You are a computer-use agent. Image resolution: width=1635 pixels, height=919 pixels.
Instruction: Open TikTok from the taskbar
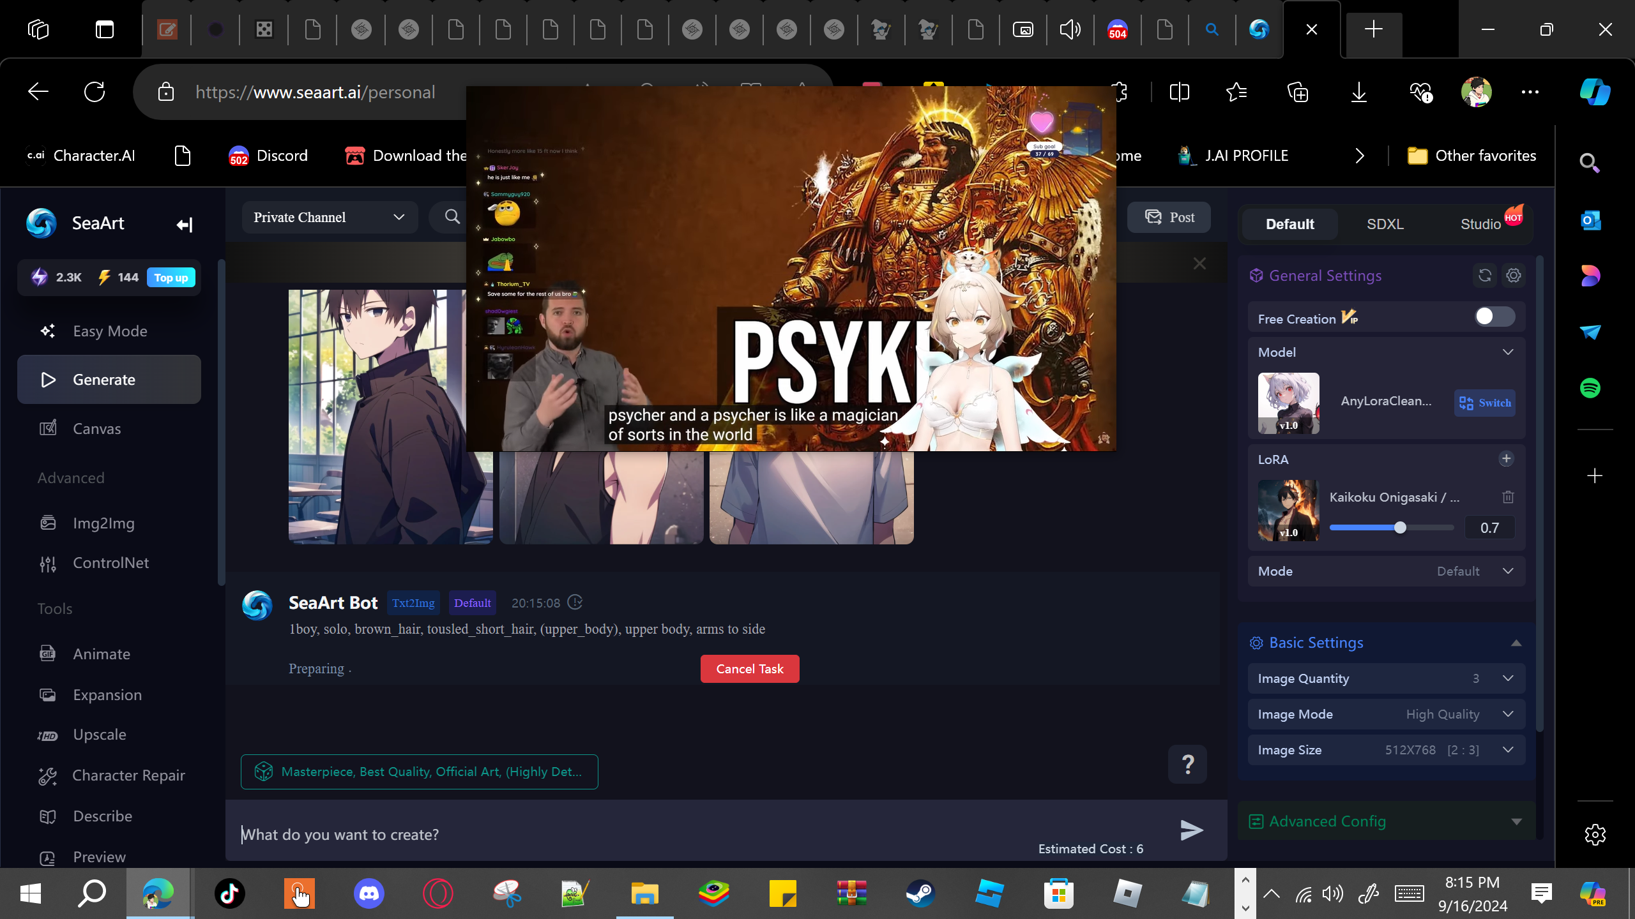(230, 893)
